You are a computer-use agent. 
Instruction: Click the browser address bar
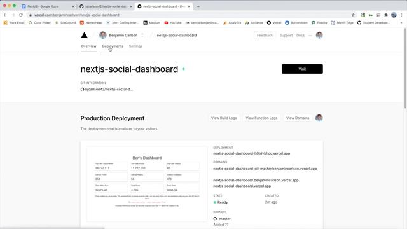coord(192,15)
